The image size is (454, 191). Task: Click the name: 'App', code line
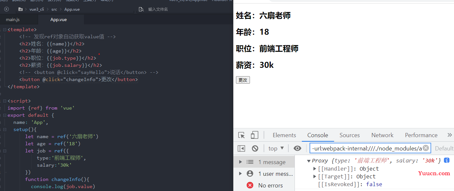pyautogui.click(x=31, y=122)
